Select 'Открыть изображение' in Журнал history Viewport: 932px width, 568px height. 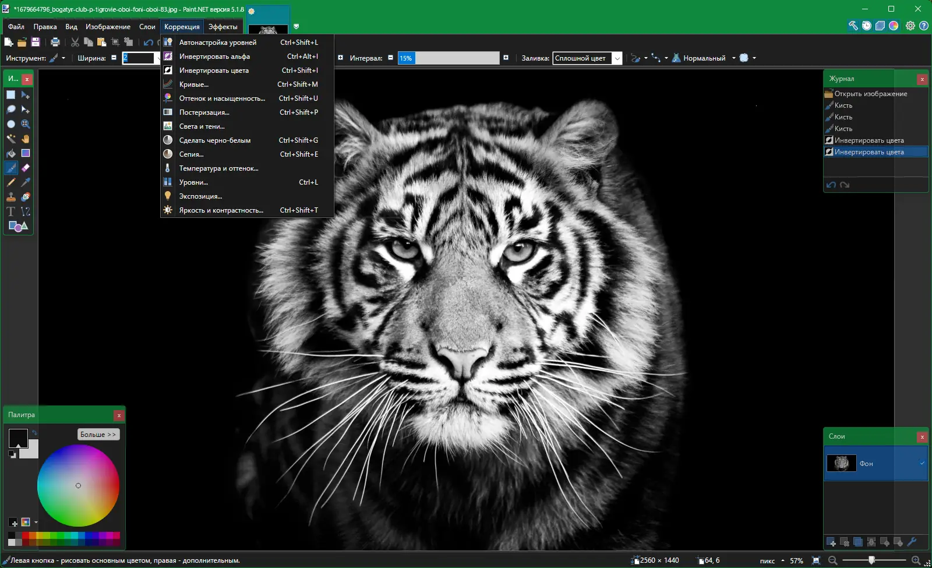870,94
